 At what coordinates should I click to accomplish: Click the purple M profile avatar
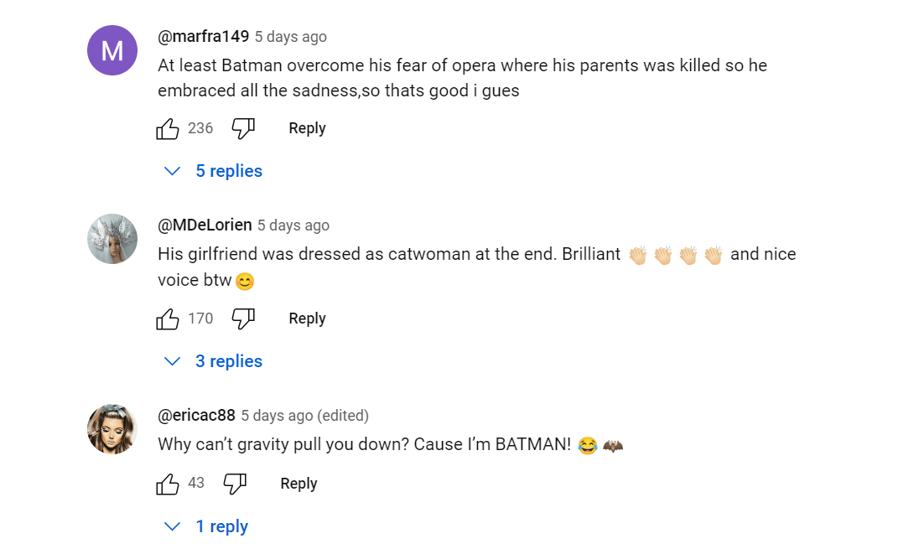(x=112, y=50)
